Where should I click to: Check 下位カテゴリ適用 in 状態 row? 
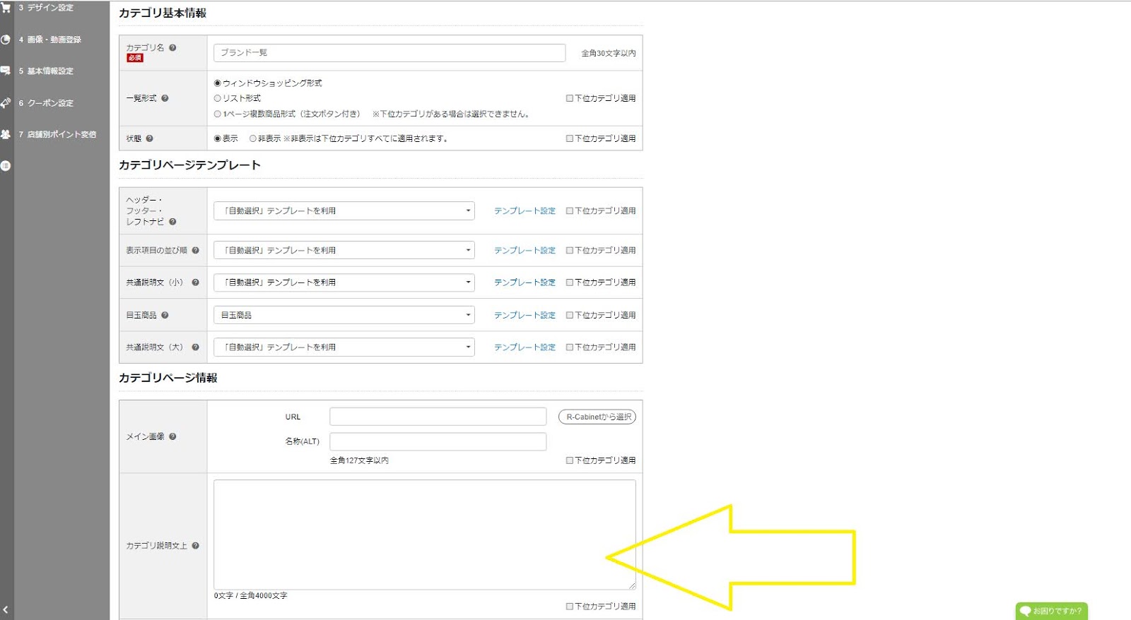tap(570, 138)
